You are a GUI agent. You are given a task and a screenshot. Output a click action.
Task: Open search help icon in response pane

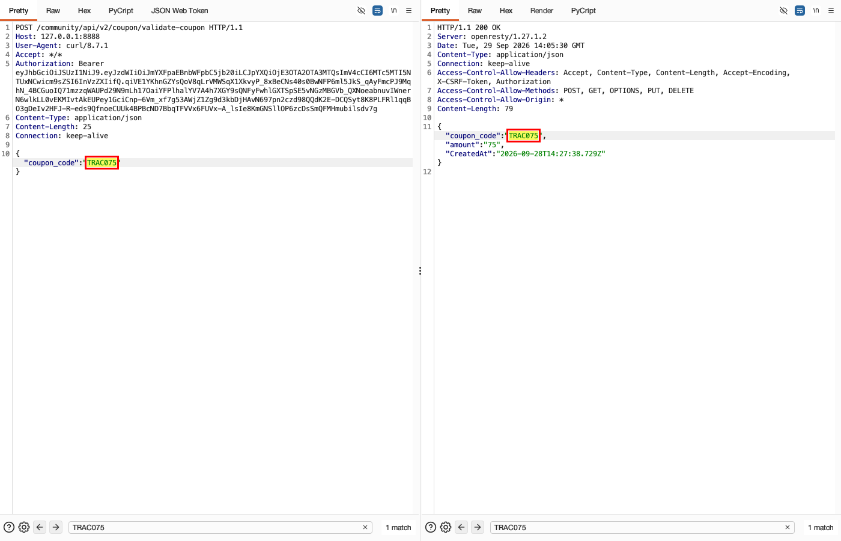[431, 527]
